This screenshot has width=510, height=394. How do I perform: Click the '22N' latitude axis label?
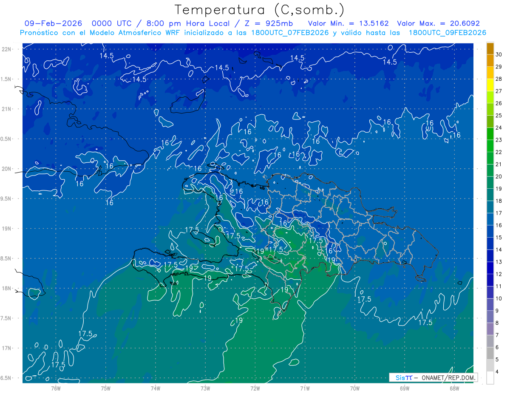tap(7, 49)
